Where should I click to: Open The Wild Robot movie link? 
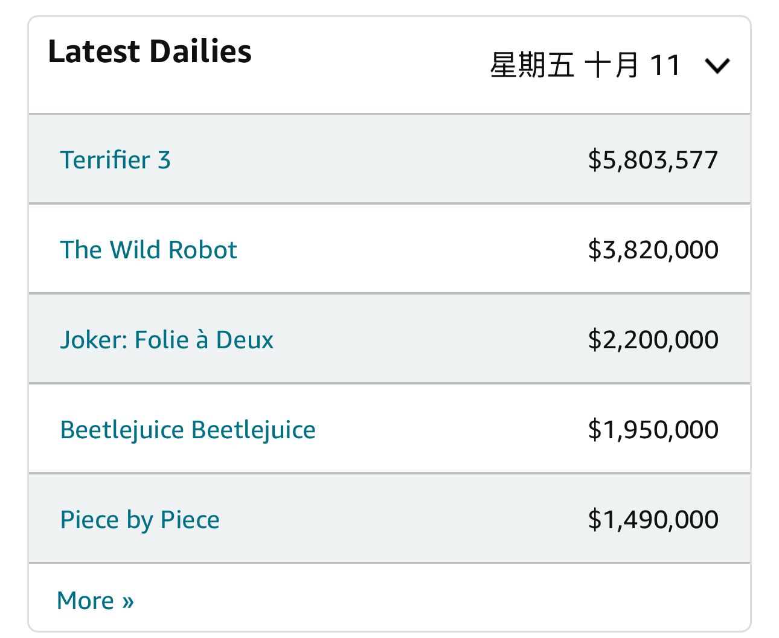[x=149, y=250]
